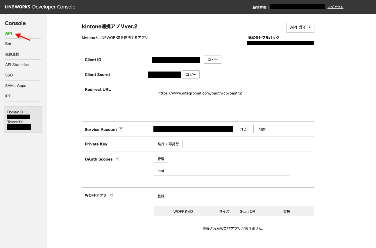The image size is (376, 248).
Task: Open the API ガイド button
Action: [x=300, y=28]
